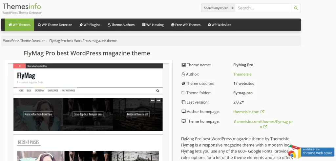This screenshot has width=336, height=161.
Task: Click external link icon after flymag-pro URL
Action: coord(265,127)
